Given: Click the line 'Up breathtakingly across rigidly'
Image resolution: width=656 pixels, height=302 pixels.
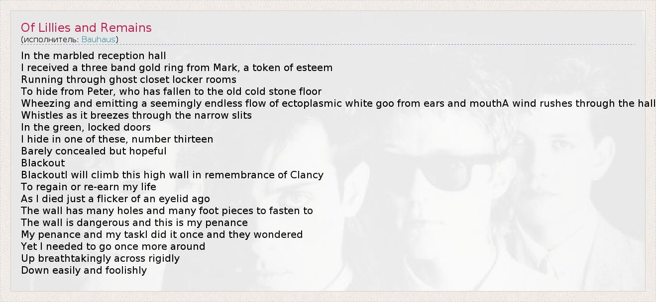Looking at the screenshot, I should tap(100, 258).
